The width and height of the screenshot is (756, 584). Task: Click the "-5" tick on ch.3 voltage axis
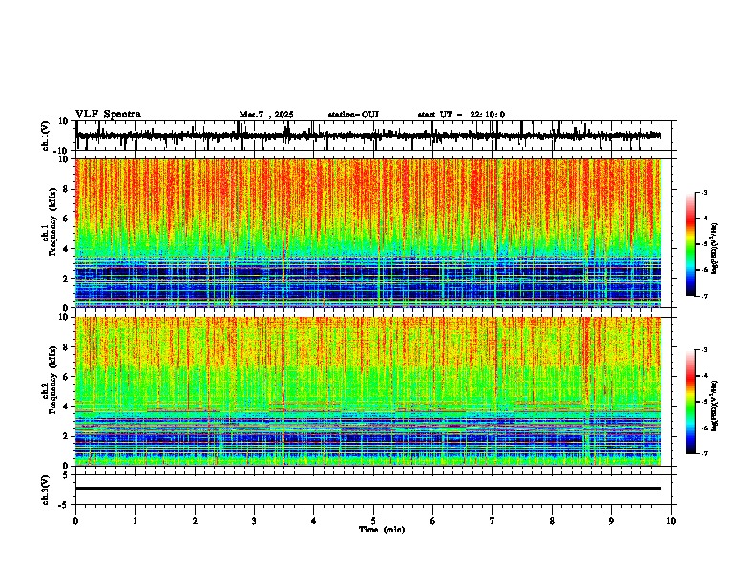[65, 505]
